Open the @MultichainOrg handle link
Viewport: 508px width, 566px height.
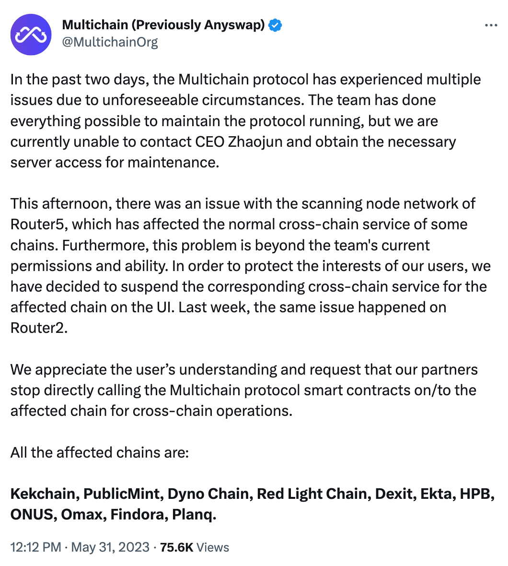[x=110, y=42]
